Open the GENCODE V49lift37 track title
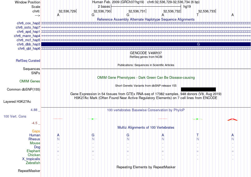 point(146,53)
